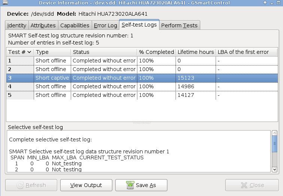Switch to the Error Log tab
The image size is (283, 196).
pos(106,25)
